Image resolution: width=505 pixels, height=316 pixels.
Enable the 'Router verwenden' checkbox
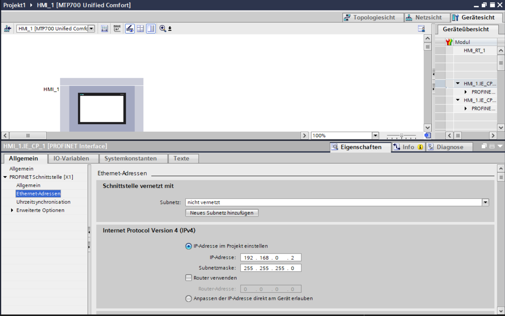point(189,278)
